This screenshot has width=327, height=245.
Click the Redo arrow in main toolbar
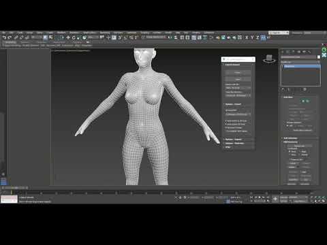coord(10,37)
